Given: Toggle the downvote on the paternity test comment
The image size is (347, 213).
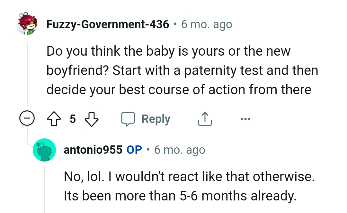Looking at the screenshot, I should 92,119.
